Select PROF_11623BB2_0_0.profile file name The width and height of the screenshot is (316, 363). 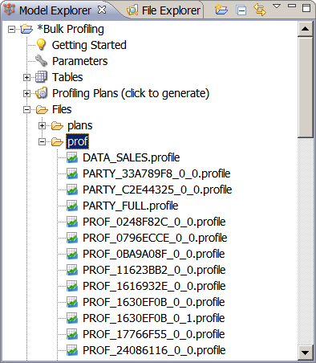coord(154,270)
